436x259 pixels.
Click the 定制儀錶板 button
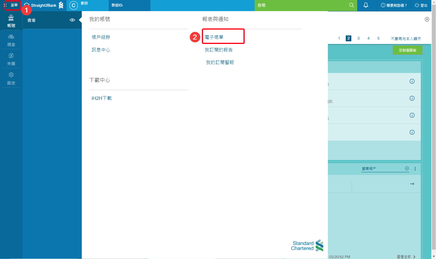pos(407,50)
